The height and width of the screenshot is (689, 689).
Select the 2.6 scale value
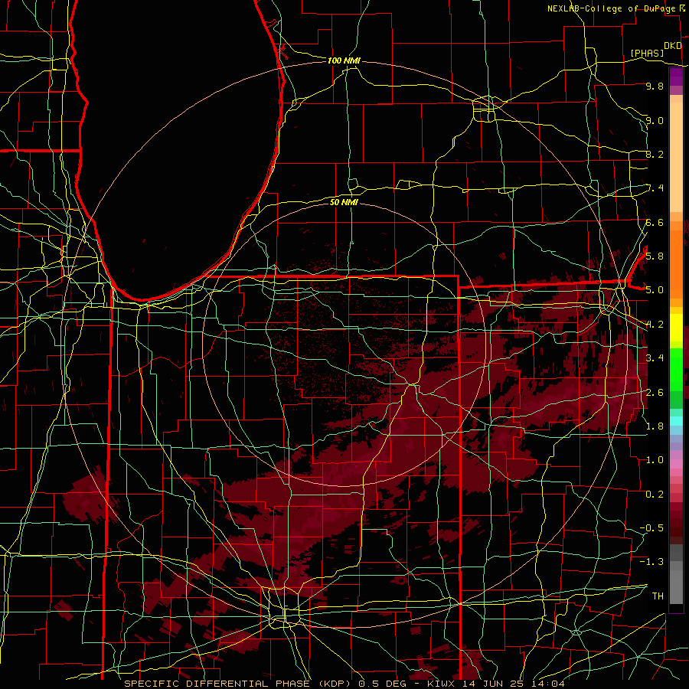coord(655,392)
